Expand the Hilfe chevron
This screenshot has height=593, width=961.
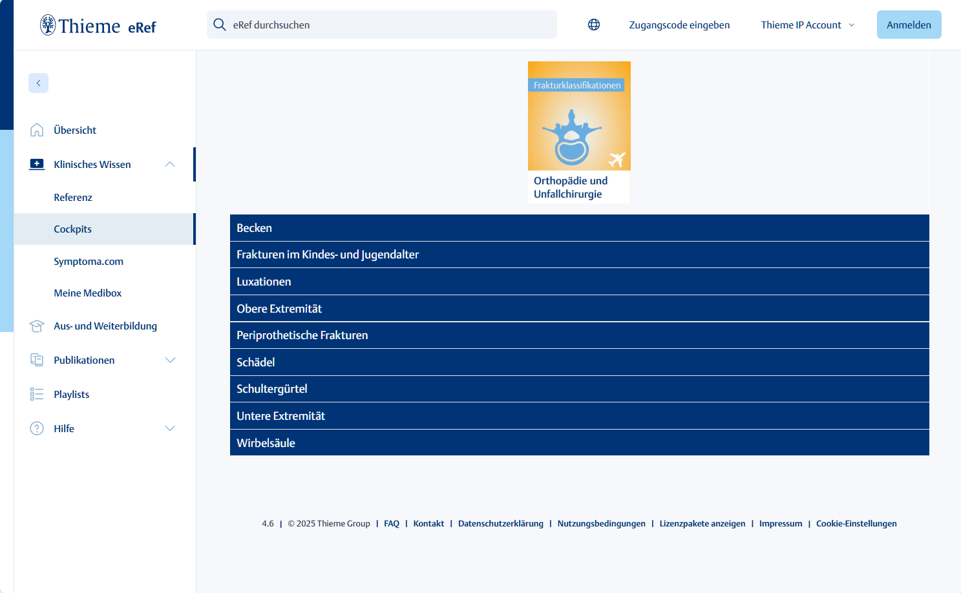[x=170, y=428]
